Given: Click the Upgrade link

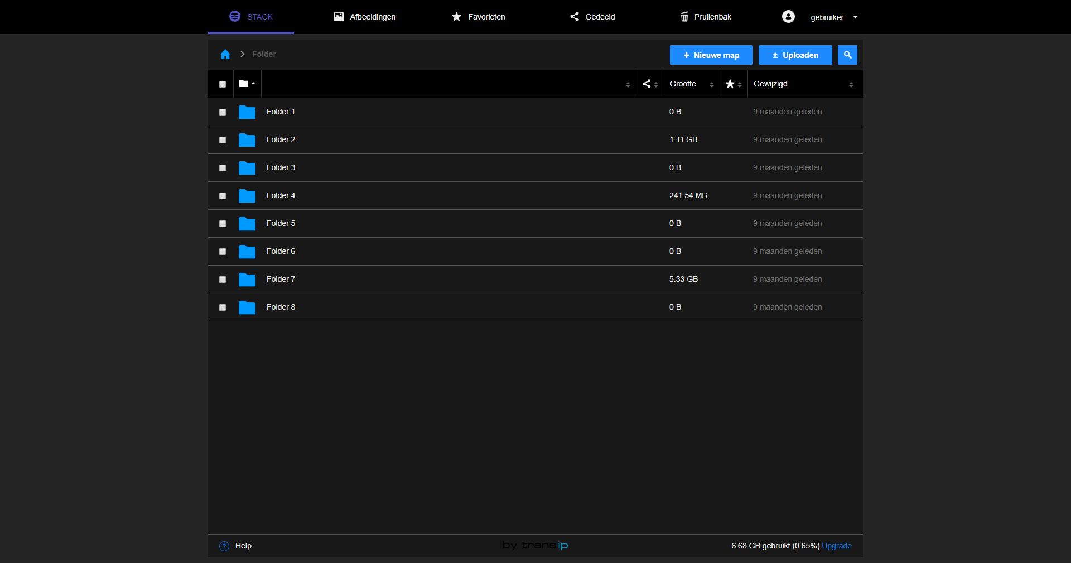Looking at the screenshot, I should point(837,546).
